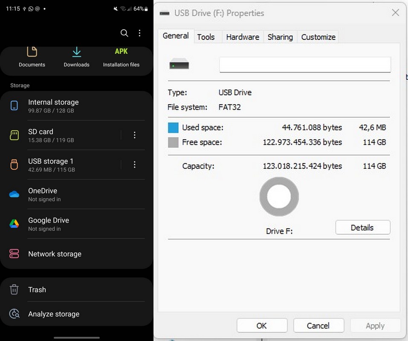Click the 42,6 MB used value
This screenshot has width=408, height=341.
click(x=372, y=127)
